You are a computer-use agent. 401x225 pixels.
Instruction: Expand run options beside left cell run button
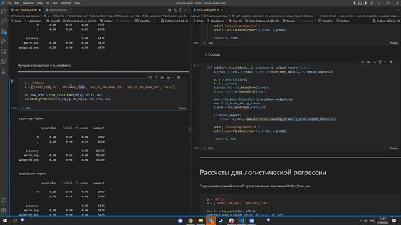point(16,81)
